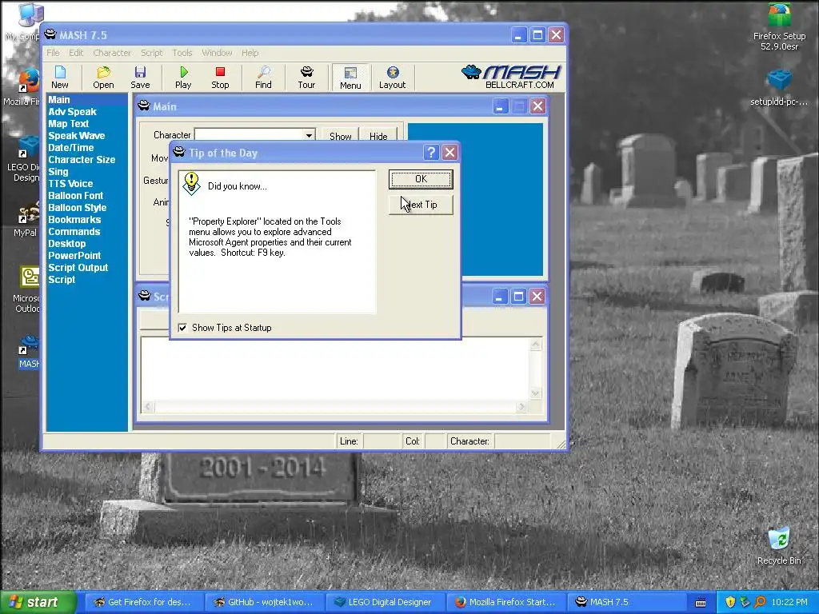The height and width of the screenshot is (614, 819).
Task: Open the Character menu
Action: coord(112,53)
